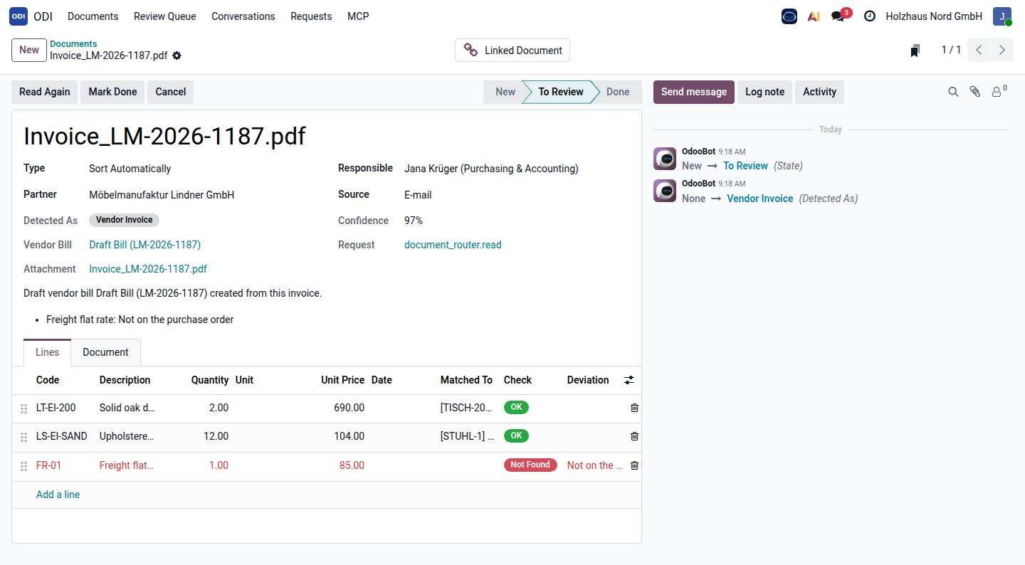The image size is (1025, 565).
Task: Open document_router.read request link
Action: 453,245
